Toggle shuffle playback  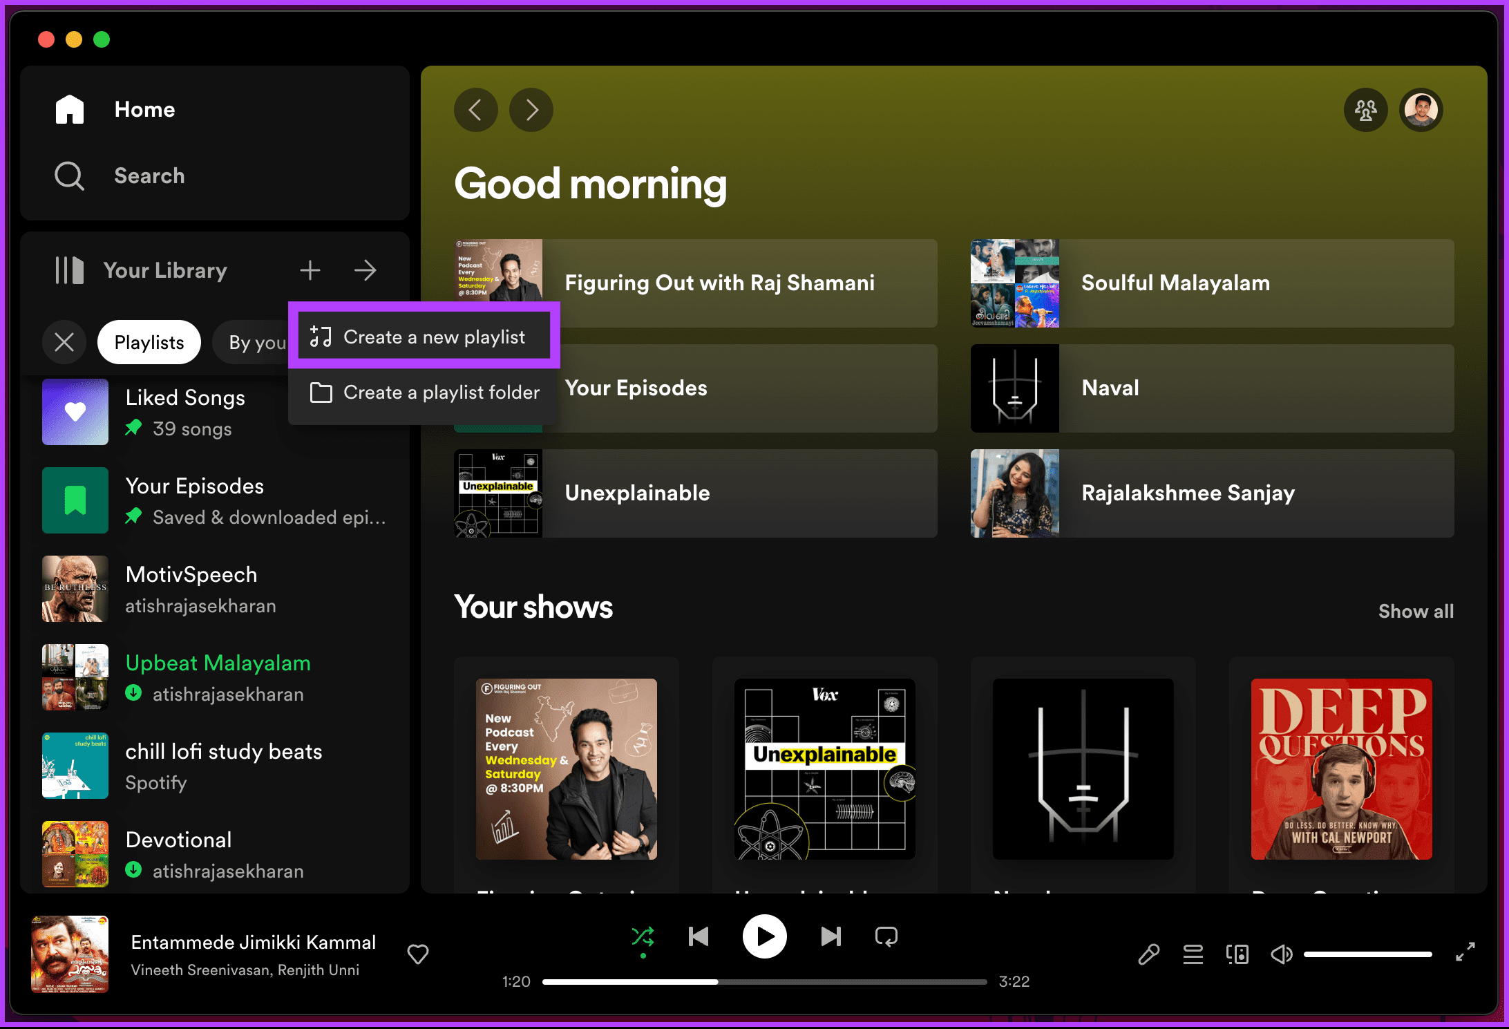643,937
